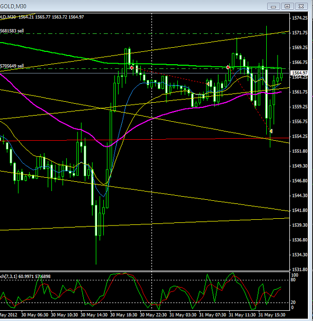Click the stochastic (7,3,1) indicator label
Image resolution: width=313 pixels, height=321 pixels.
point(25,276)
